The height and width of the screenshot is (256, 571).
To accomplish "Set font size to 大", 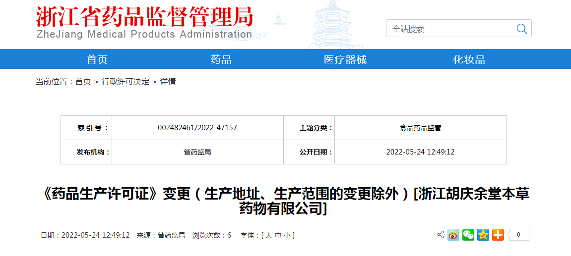I will [268, 235].
